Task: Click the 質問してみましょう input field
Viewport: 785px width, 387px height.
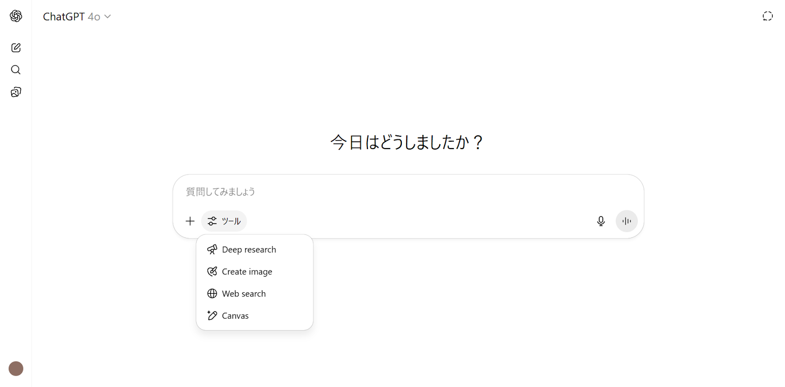Action: click(x=343, y=192)
